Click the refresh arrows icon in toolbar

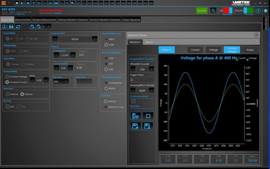click(18, 26)
